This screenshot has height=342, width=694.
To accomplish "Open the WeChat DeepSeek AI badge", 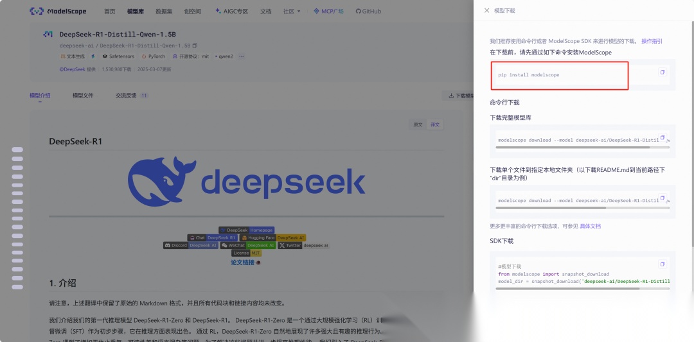I will (248, 245).
